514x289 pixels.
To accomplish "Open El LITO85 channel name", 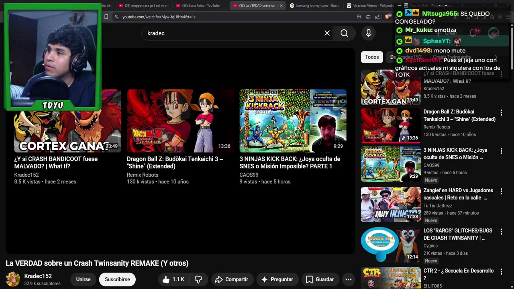I will [432, 286].
